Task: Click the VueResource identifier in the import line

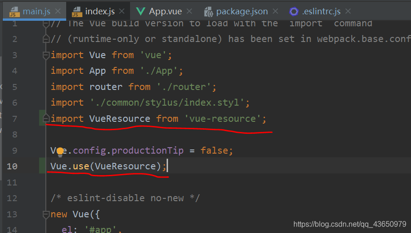Action: click(x=119, y=119)
